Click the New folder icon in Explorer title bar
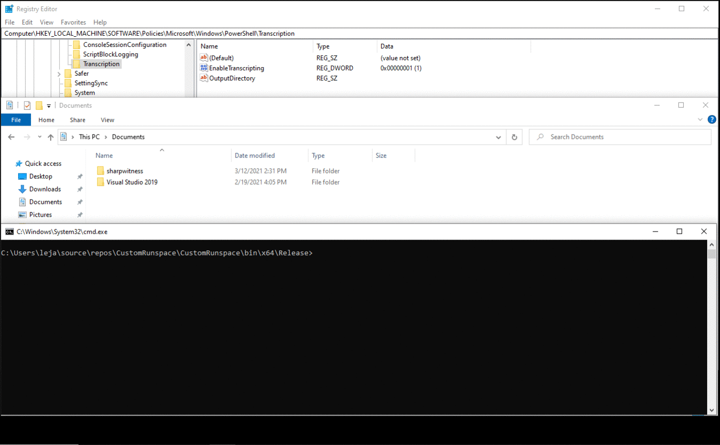Viewport: 720px width, 445px height. coord(39,106)
